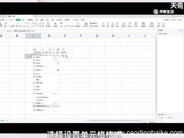The image size is (184, 138).
Task: Add new sheet with plus button
Action: click(8, 120)
